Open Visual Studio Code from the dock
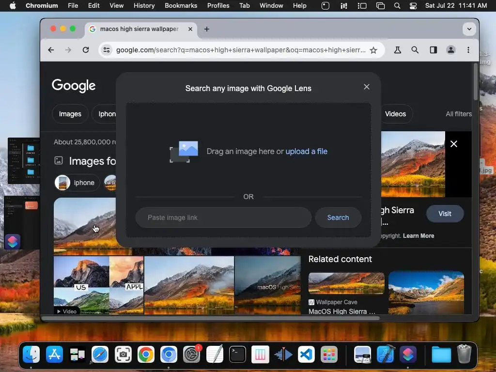 (x=306, y=354)
